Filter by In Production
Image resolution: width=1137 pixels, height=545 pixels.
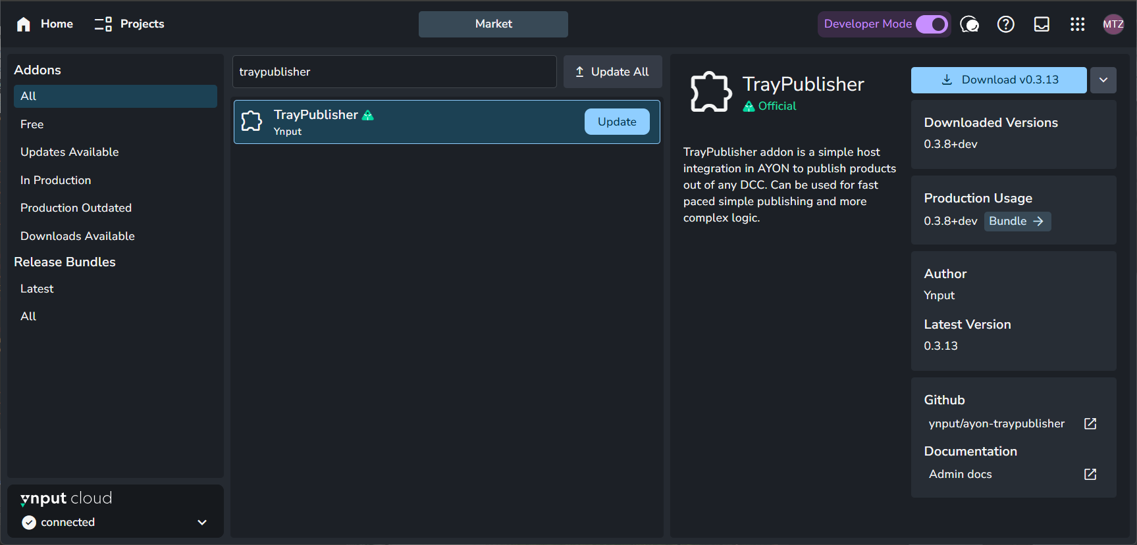[115, 180]
